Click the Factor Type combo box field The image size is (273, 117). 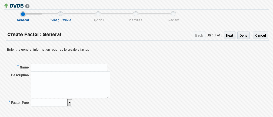[49, 102]
